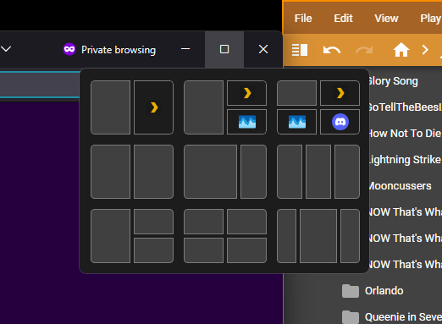Snap to right column of three equal columns
Image resolution: width=442 pixels, height=324 pixels.
pyautogui.click(x=347, y=172)
